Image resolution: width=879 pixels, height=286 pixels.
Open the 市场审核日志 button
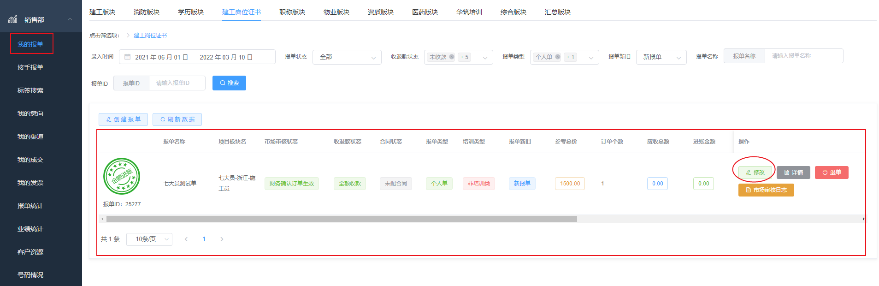pos(766,190)
